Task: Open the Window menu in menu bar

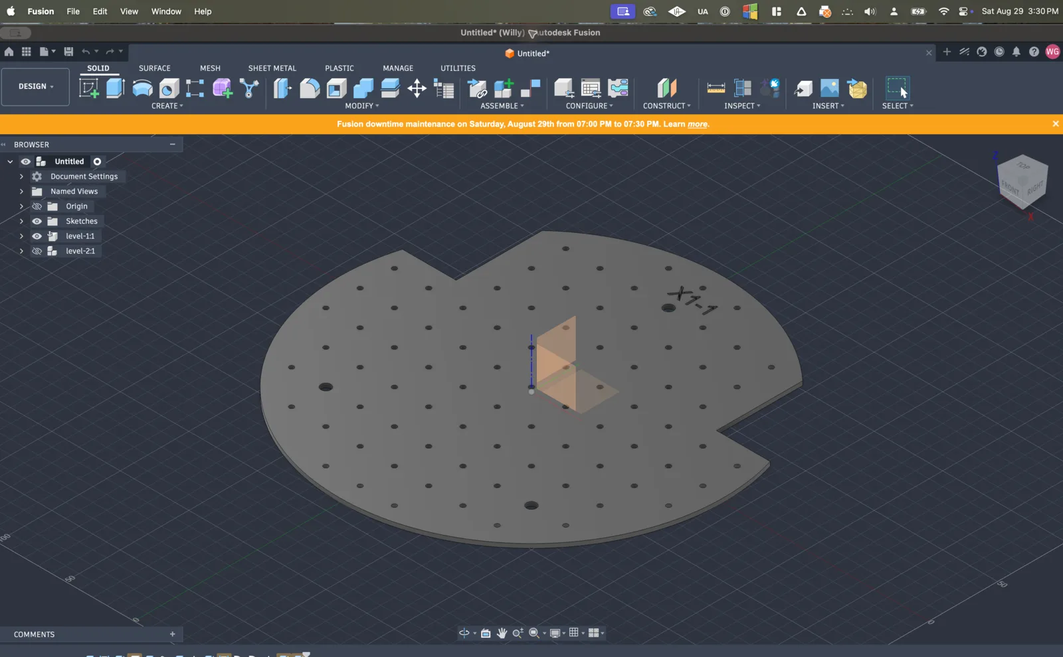Action: (166, 11)
